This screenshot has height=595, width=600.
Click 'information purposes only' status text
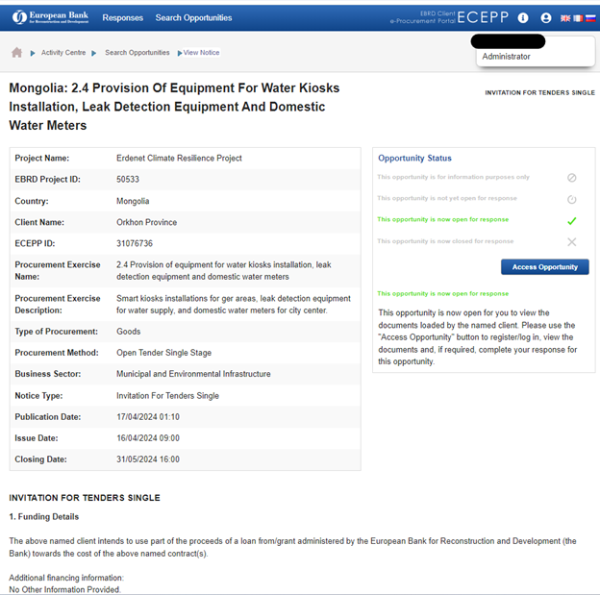[x=453, y=177]
